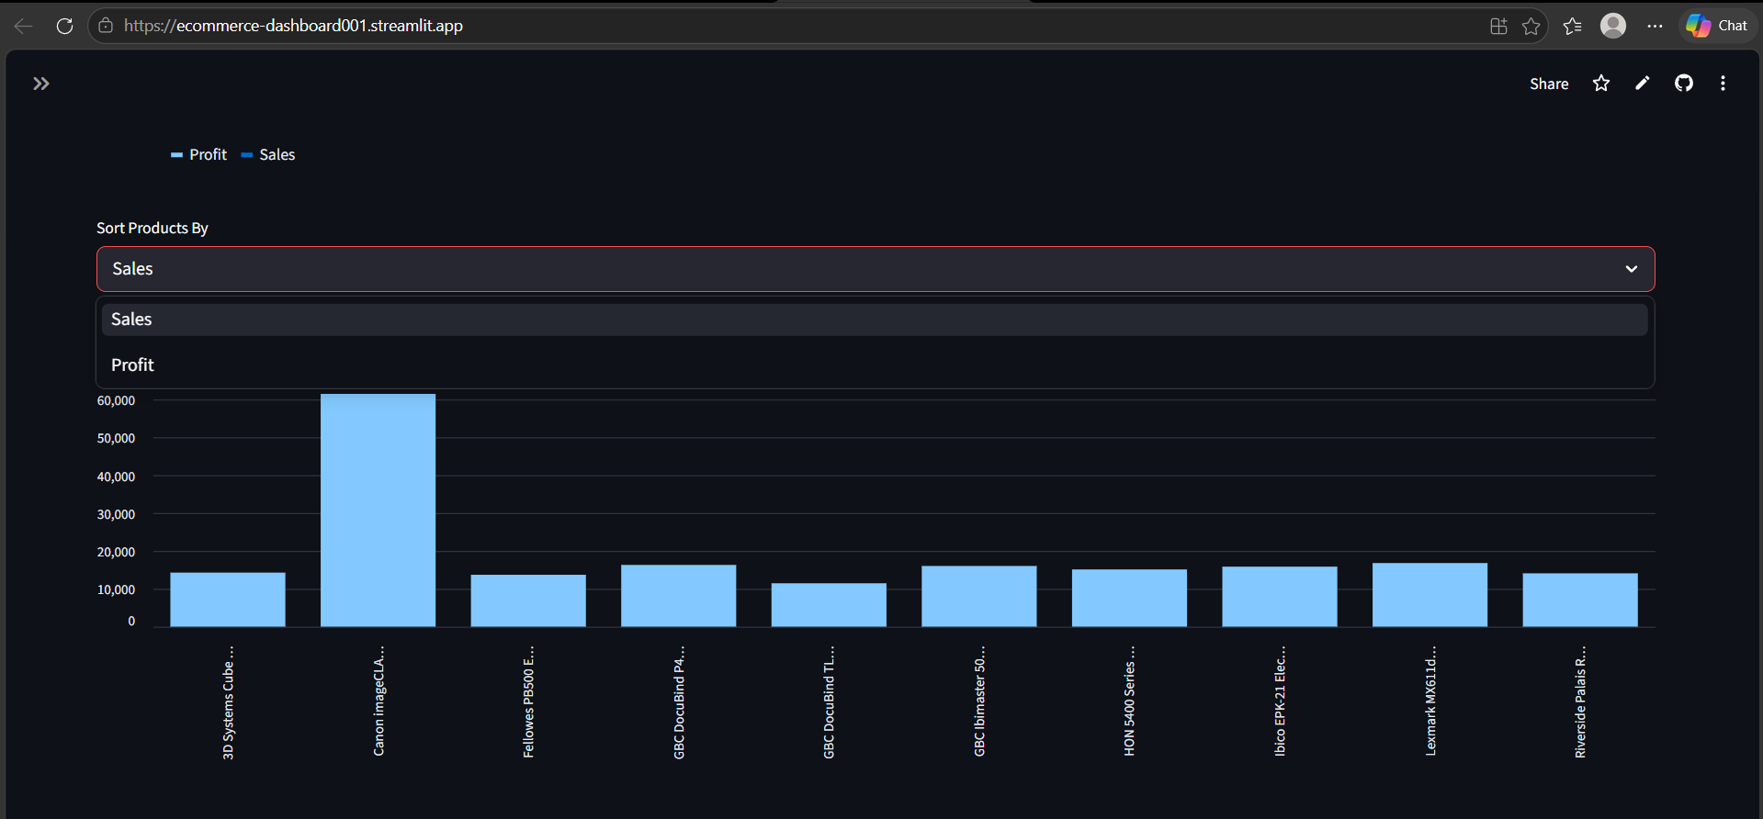Click the browser back arrow
This screenshot has height=819, width=1763.
pos(24,26)
